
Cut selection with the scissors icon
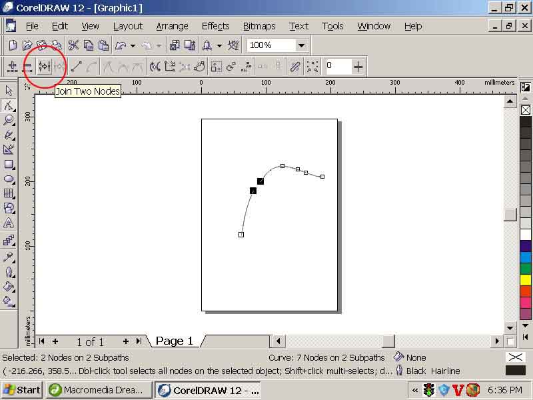point(73,45)
